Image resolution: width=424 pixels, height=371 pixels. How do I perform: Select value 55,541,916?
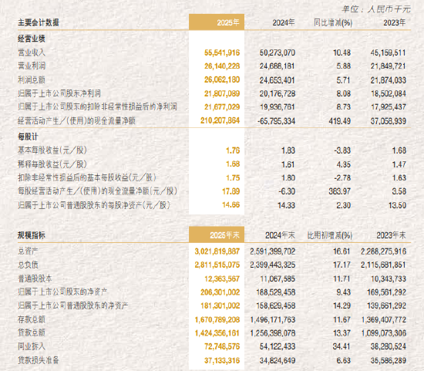222,52
